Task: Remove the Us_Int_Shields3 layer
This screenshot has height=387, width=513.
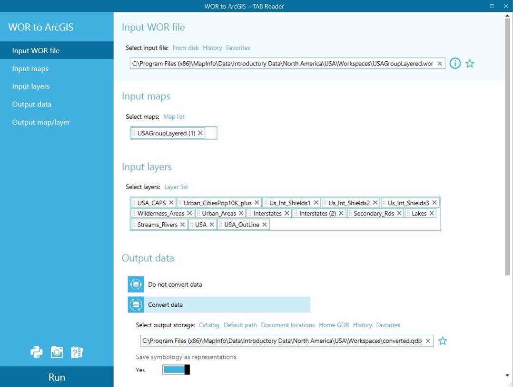Action: click(x=434, y=203)
